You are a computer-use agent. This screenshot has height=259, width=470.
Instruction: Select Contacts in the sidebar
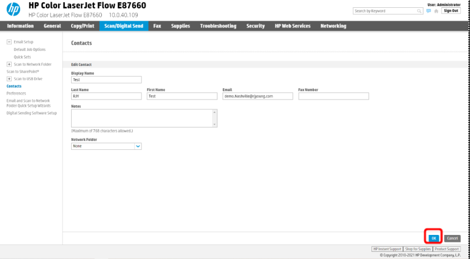coord(14,86)
